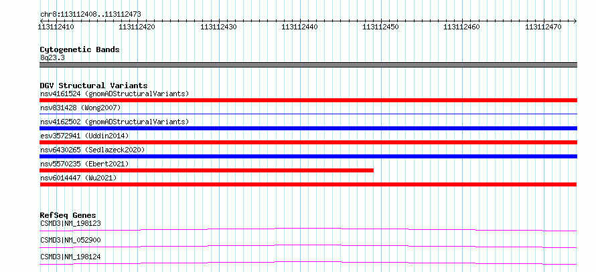Open the Cytogenetic Bands track heading
Viewport: 596px width, 272px height.
point(80,49)
